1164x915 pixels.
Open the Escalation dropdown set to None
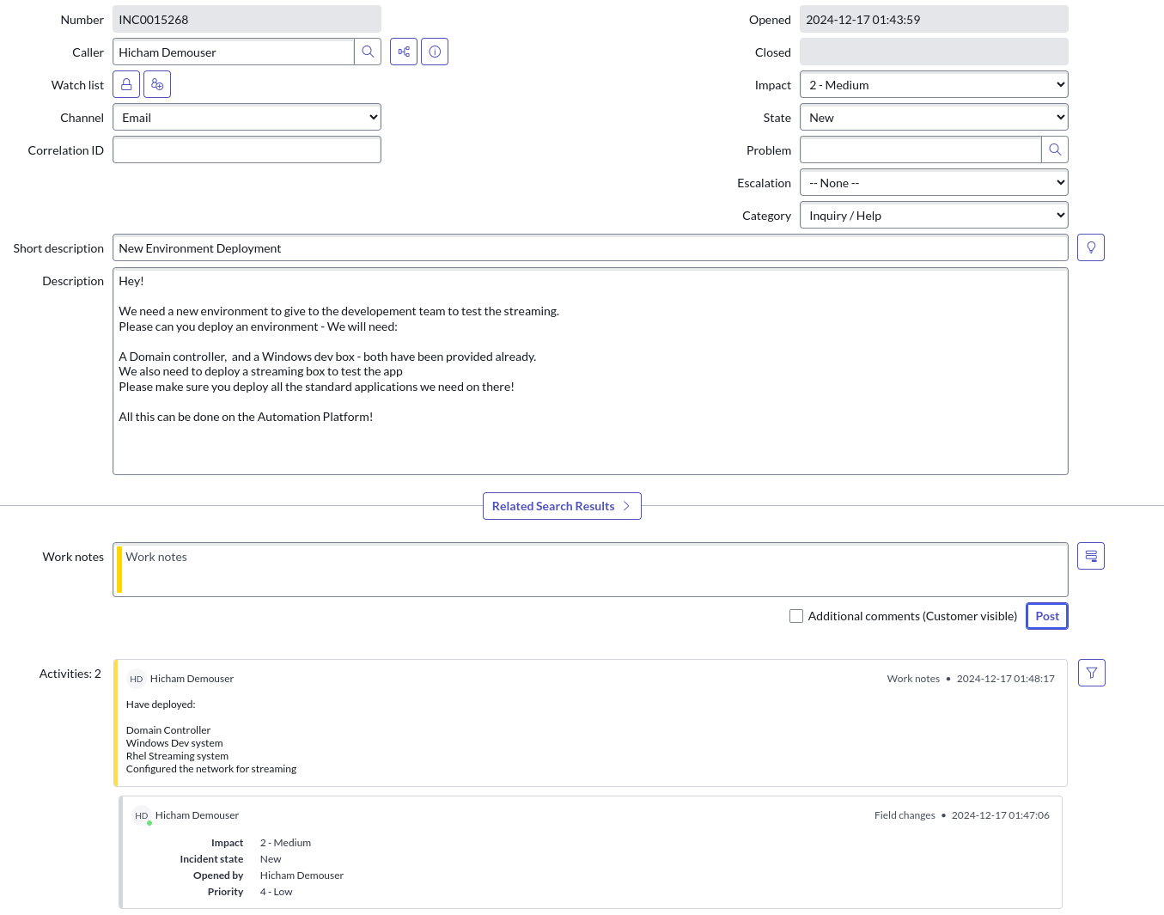tap(934, 183)
